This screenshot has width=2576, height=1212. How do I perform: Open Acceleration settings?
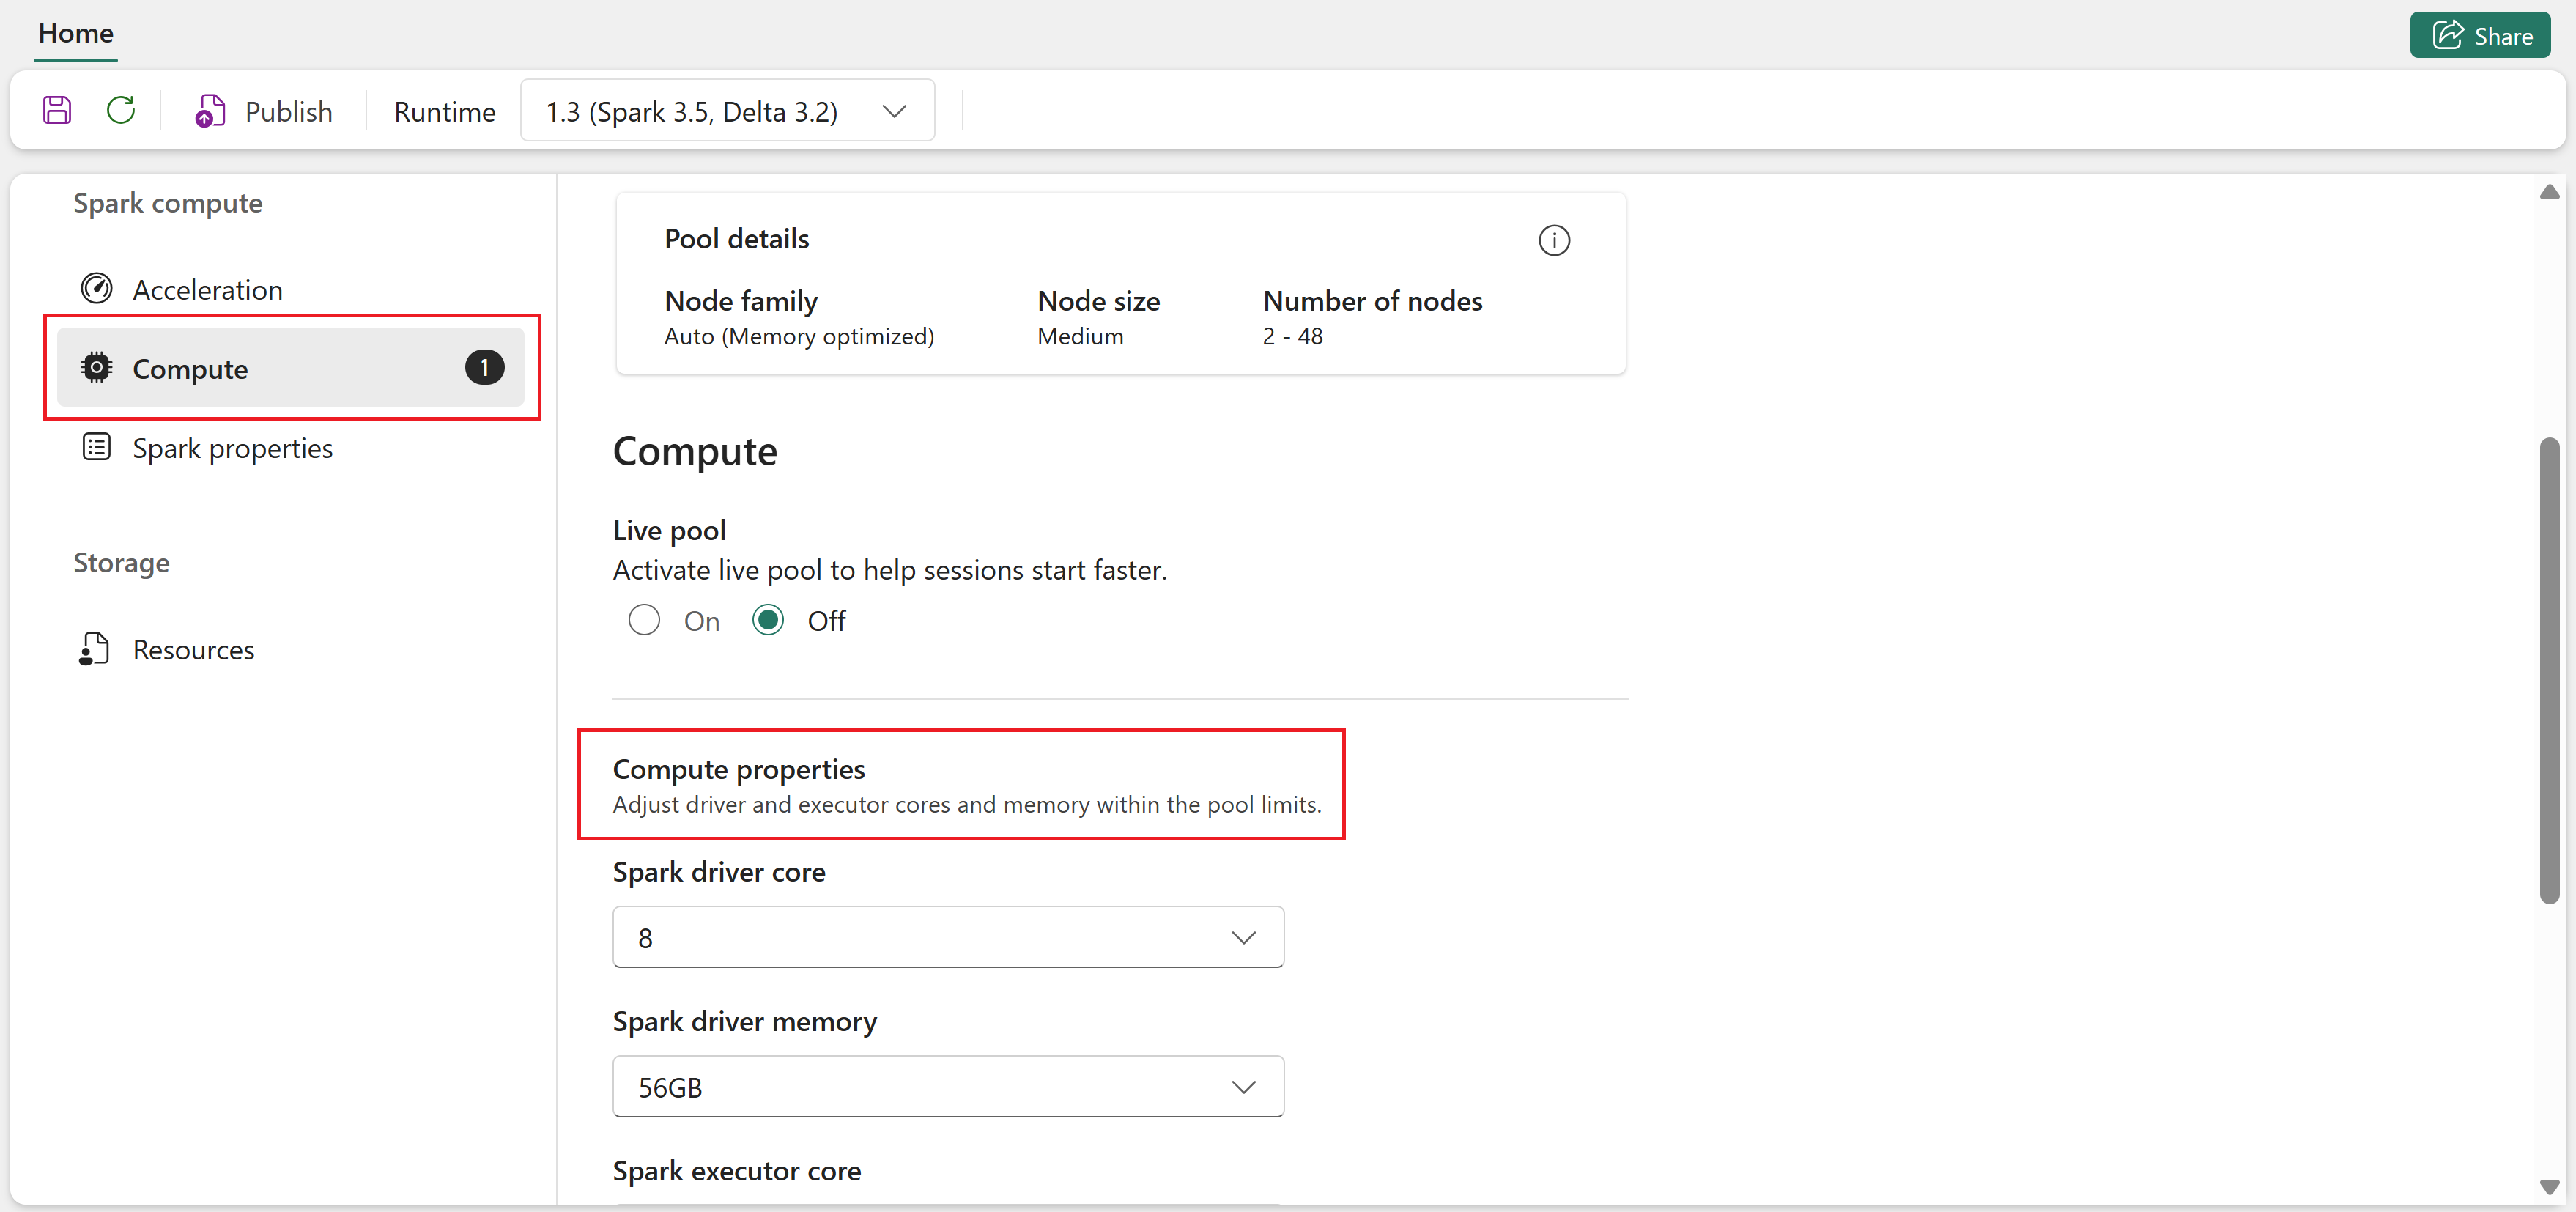[x=207, y=289]
